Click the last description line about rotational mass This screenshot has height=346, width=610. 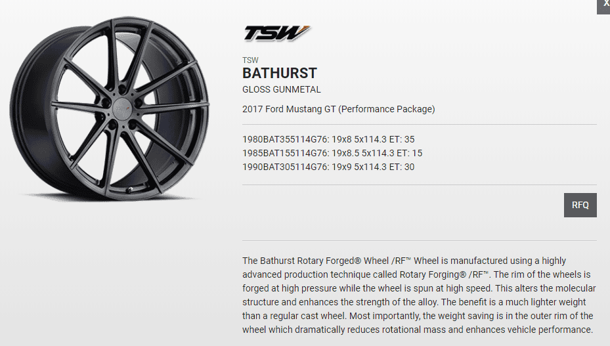[418, 330]
